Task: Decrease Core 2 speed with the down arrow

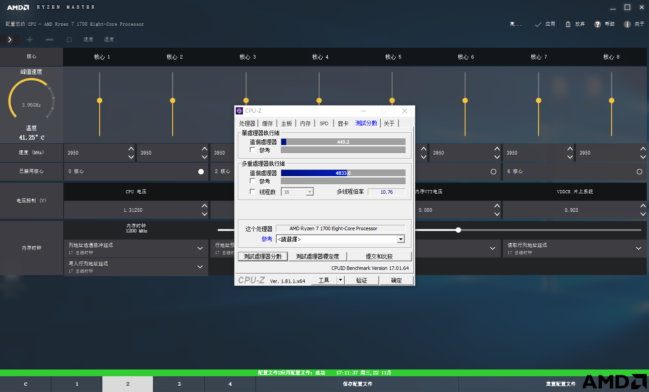Action: tap(205, 157)
